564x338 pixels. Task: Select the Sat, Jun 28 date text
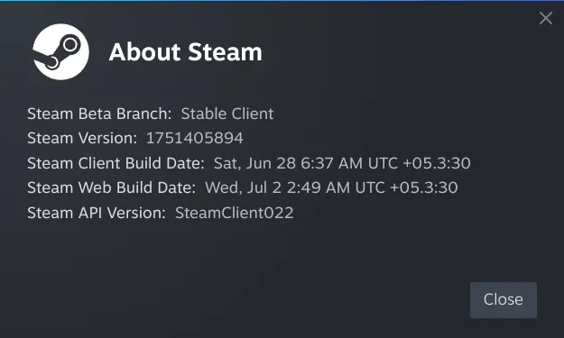tap(254, 163)
